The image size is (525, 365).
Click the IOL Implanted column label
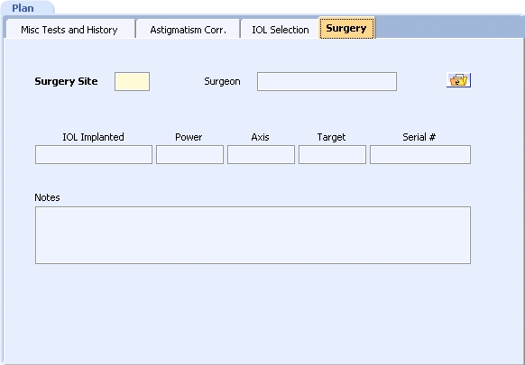93,137
